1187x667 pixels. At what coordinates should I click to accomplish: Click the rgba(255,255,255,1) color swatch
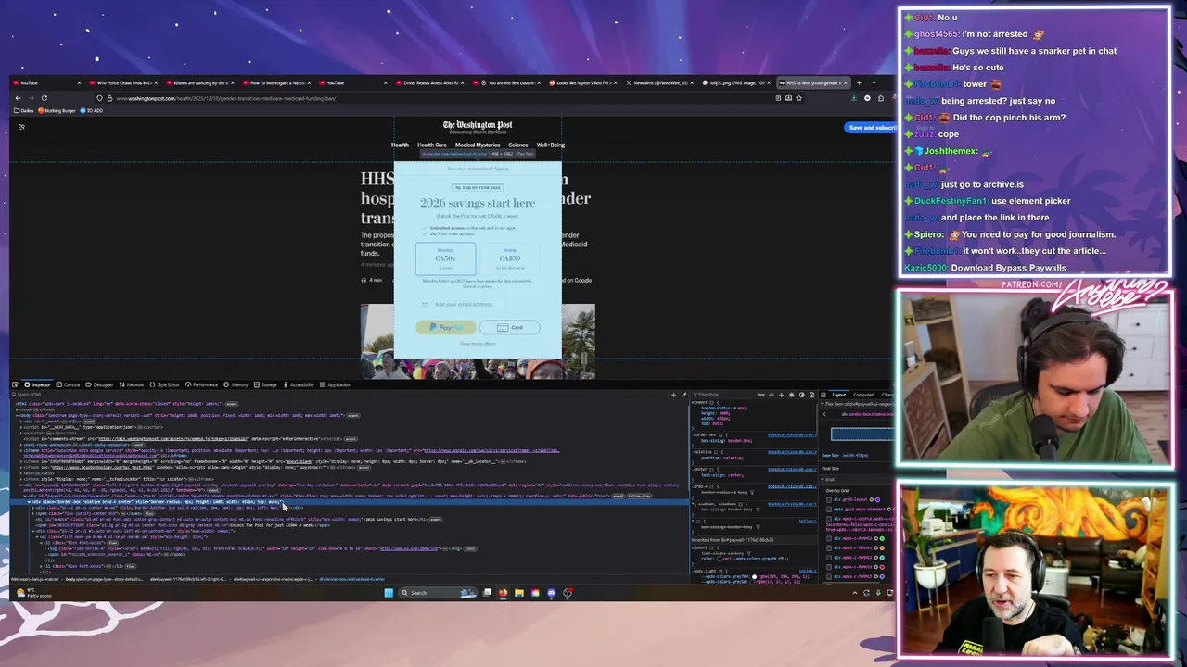[x=754, y=577]
